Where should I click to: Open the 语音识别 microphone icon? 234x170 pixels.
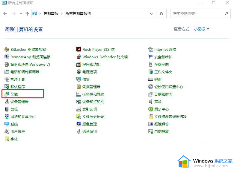pyautogui.click(x=78, y=131)
